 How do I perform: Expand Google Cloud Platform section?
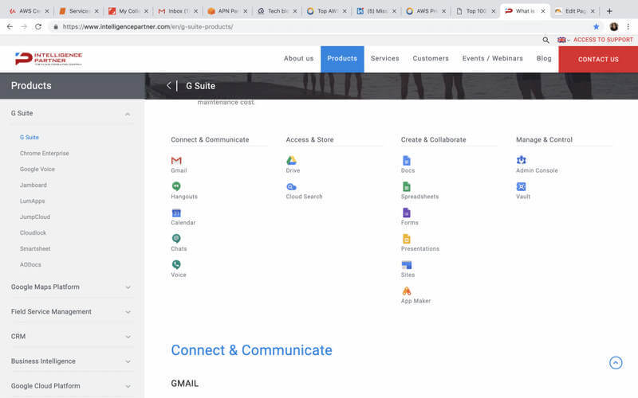[x=128, y=387]
